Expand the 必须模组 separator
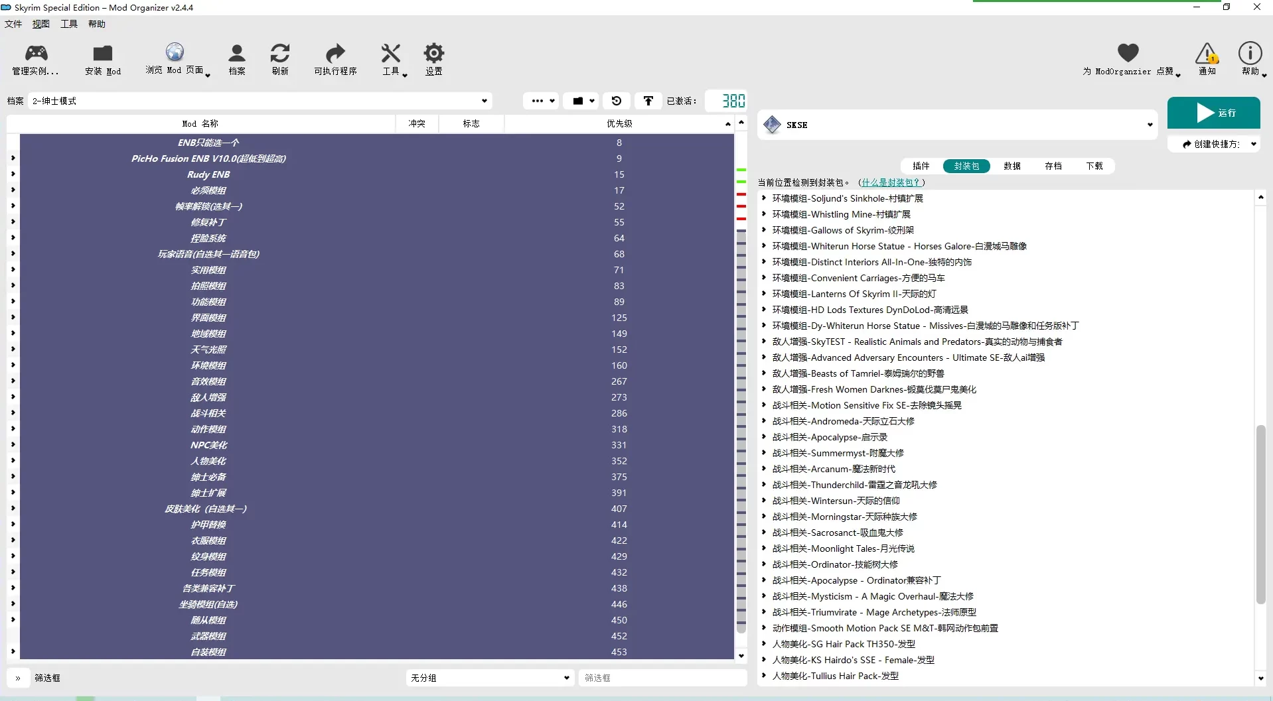Viewport: 1273px width, 701px height. [x=13, y=190]
